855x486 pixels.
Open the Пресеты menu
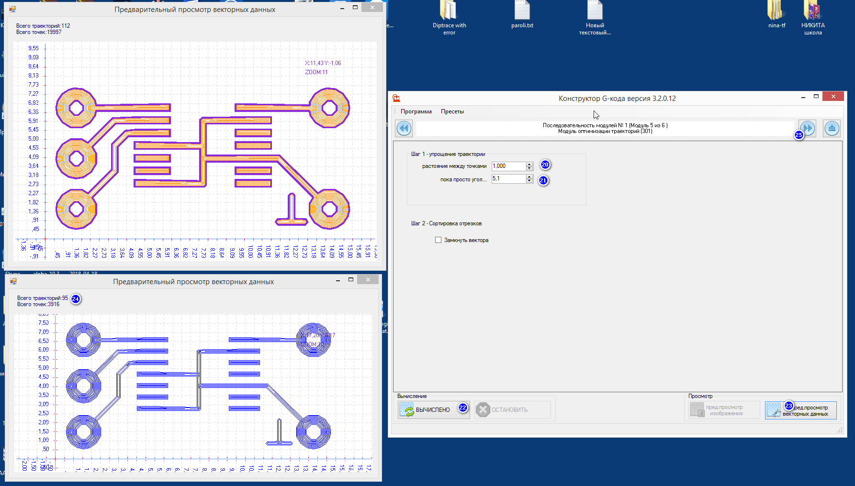point(452,111)
